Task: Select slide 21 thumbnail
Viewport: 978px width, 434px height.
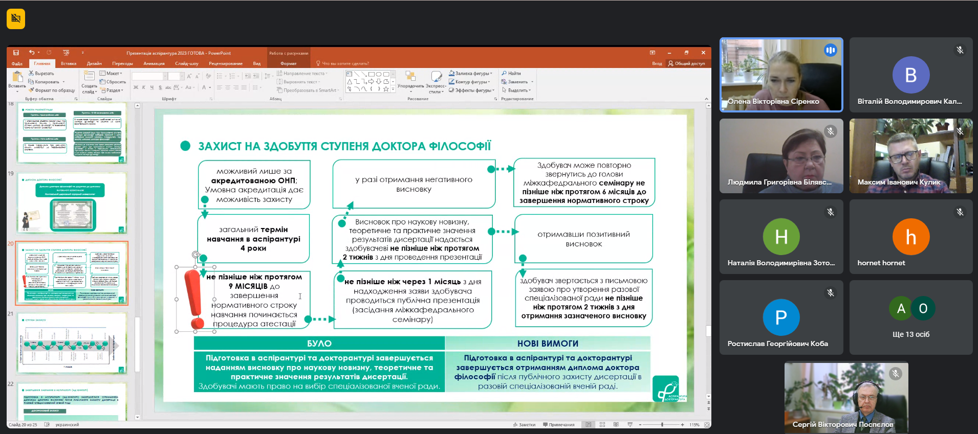Action: click(72, 343)
